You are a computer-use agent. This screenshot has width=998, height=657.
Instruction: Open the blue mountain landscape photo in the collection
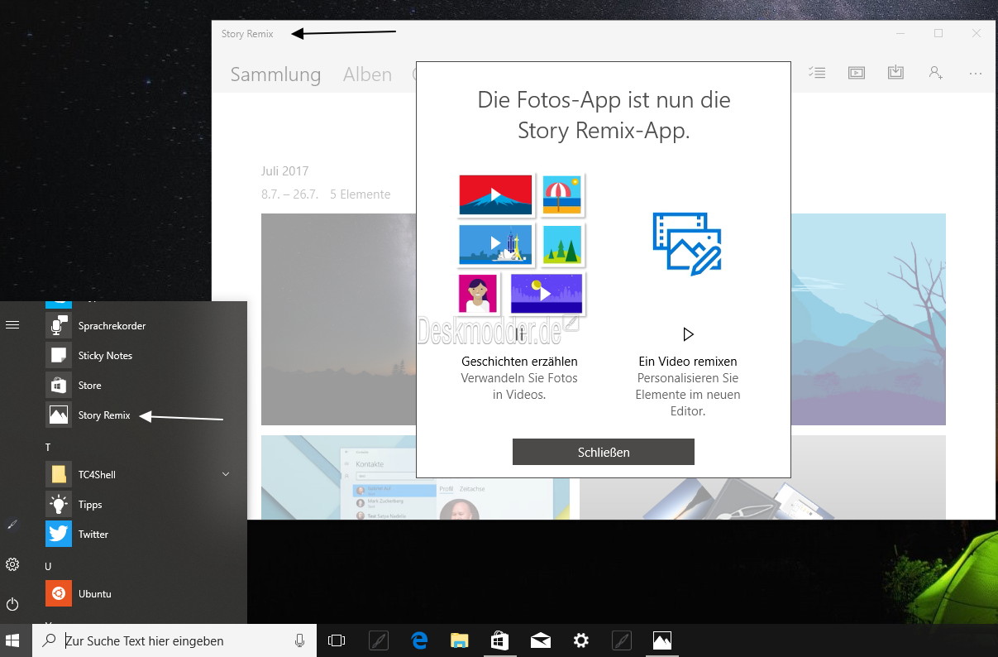click(x=868, y=319)
